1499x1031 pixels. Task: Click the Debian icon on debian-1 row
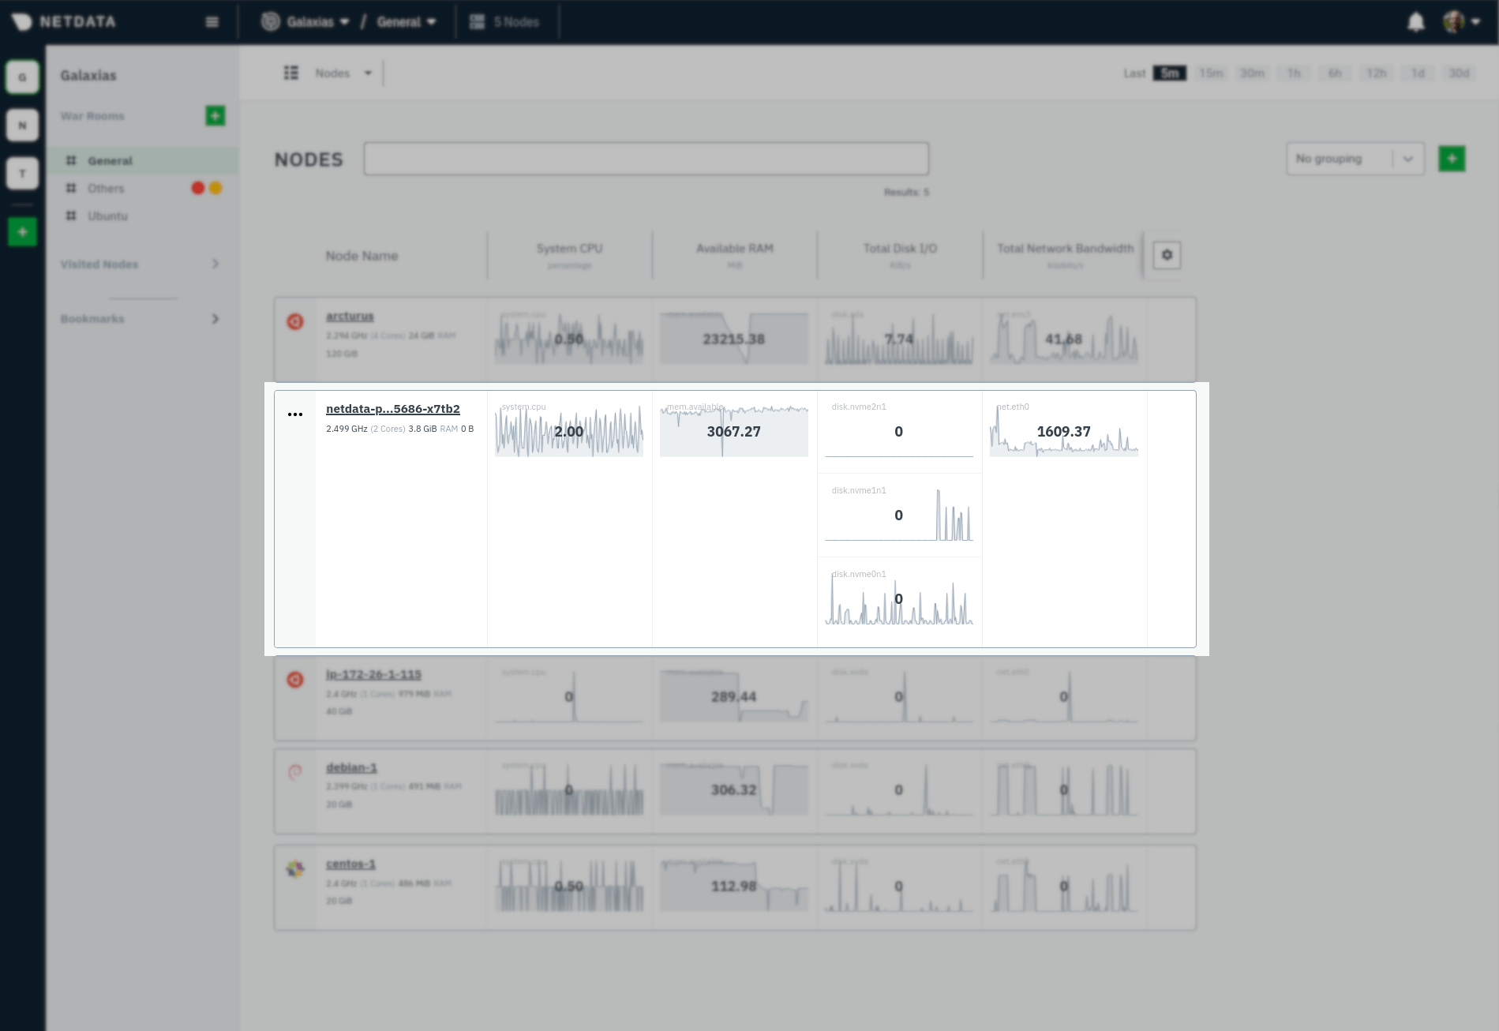coord(295,773)
